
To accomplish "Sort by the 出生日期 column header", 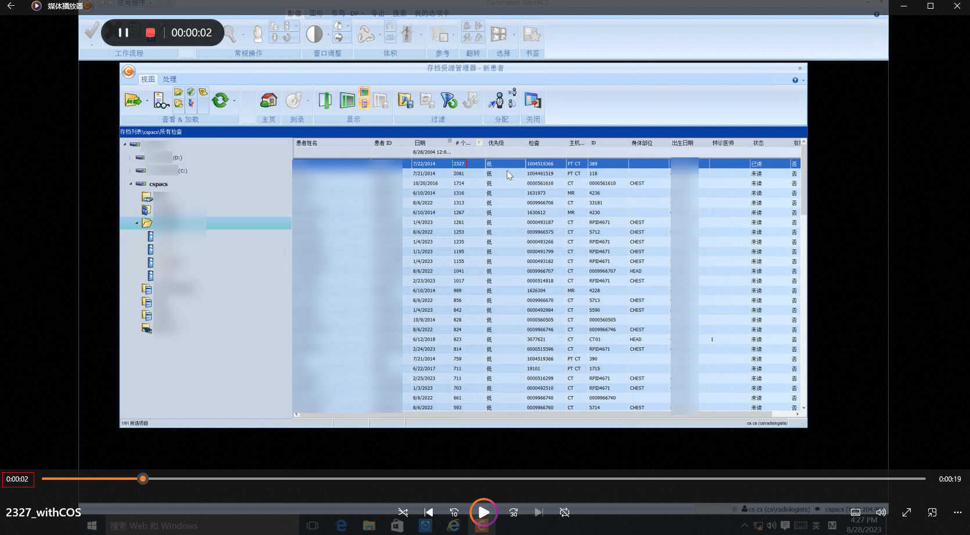I will click(682, 143).
